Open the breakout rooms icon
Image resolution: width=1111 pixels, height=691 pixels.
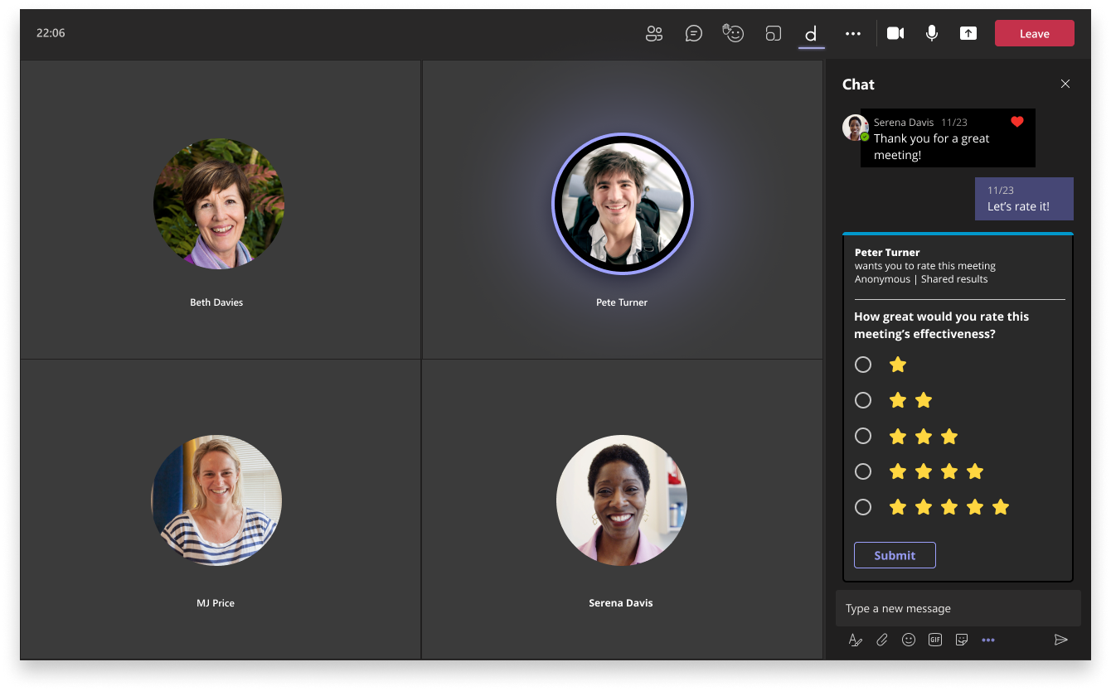pos(773,34)
